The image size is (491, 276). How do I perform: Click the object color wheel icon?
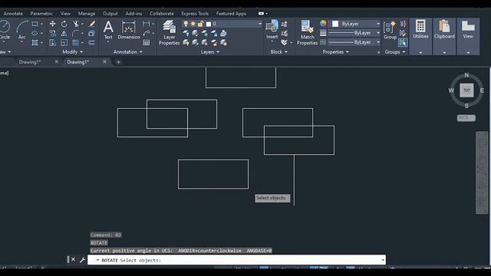323,24
